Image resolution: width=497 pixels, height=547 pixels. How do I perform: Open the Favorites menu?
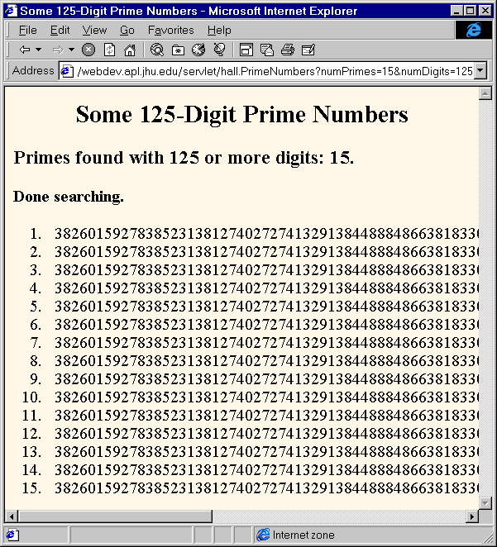170,30
